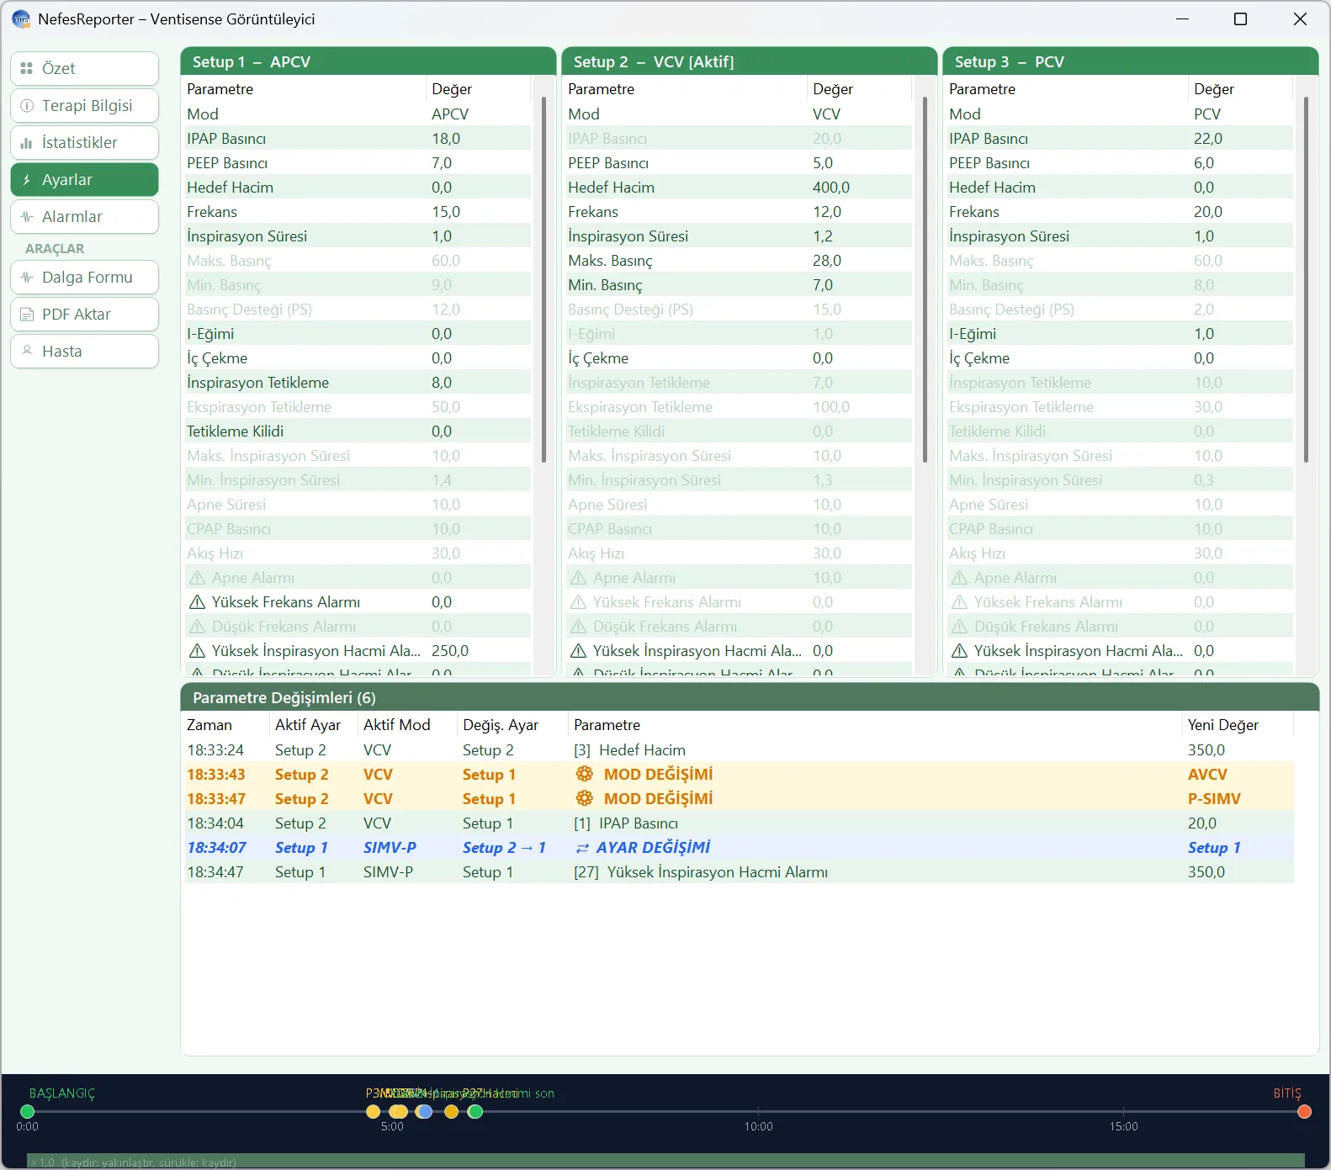The image size is (1331, 1170).
Task: Click the Değiş. Ayar column header
Action: tap(512, 725)
